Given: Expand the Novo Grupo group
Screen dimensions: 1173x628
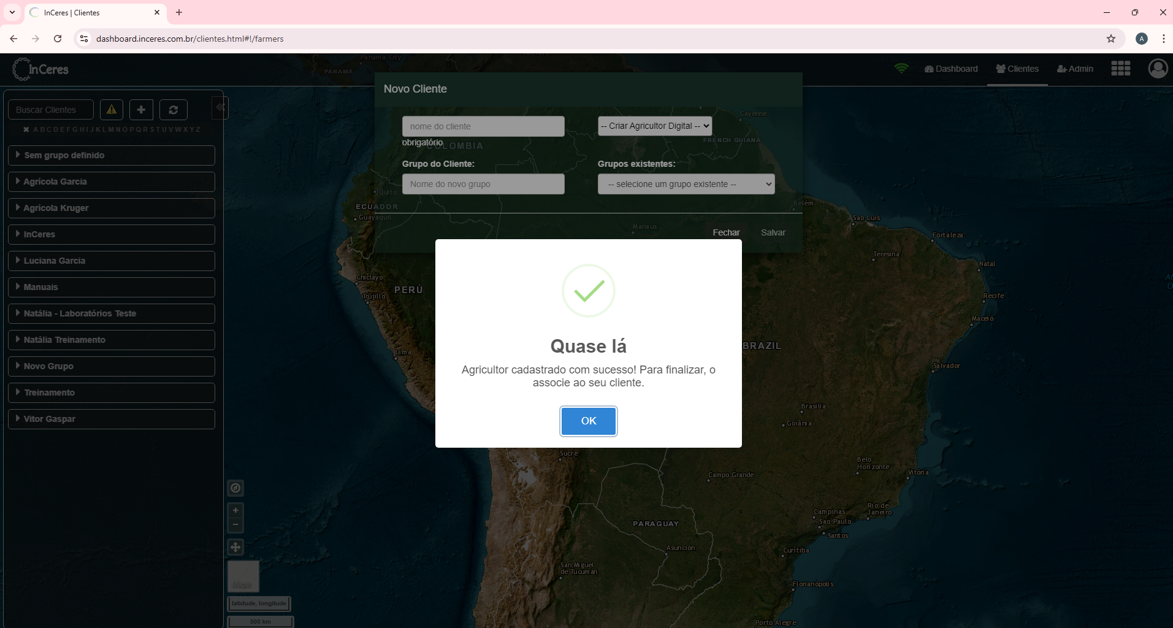Looking at the screenshot, I should pyautogui.click(x=112, y=366).
